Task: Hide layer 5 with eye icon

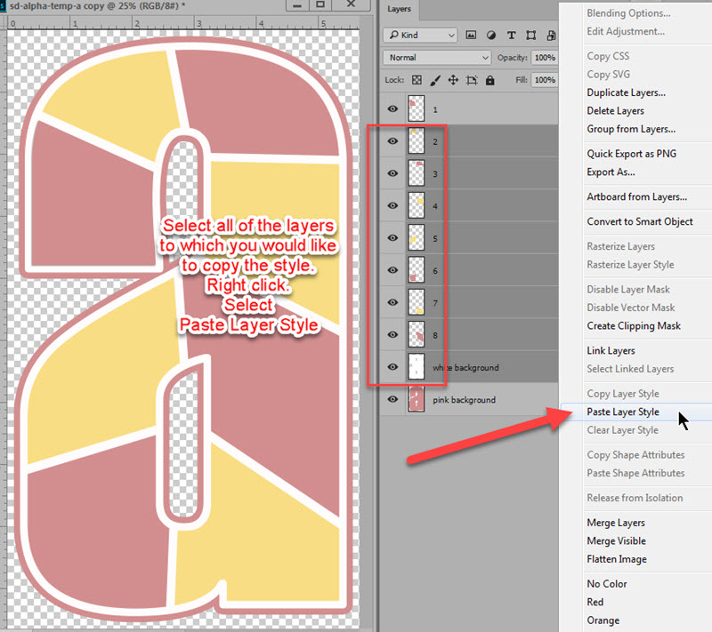Action: click(x=392, y=238)
